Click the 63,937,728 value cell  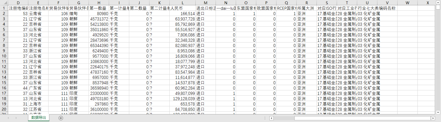click(x=183, y=19)
